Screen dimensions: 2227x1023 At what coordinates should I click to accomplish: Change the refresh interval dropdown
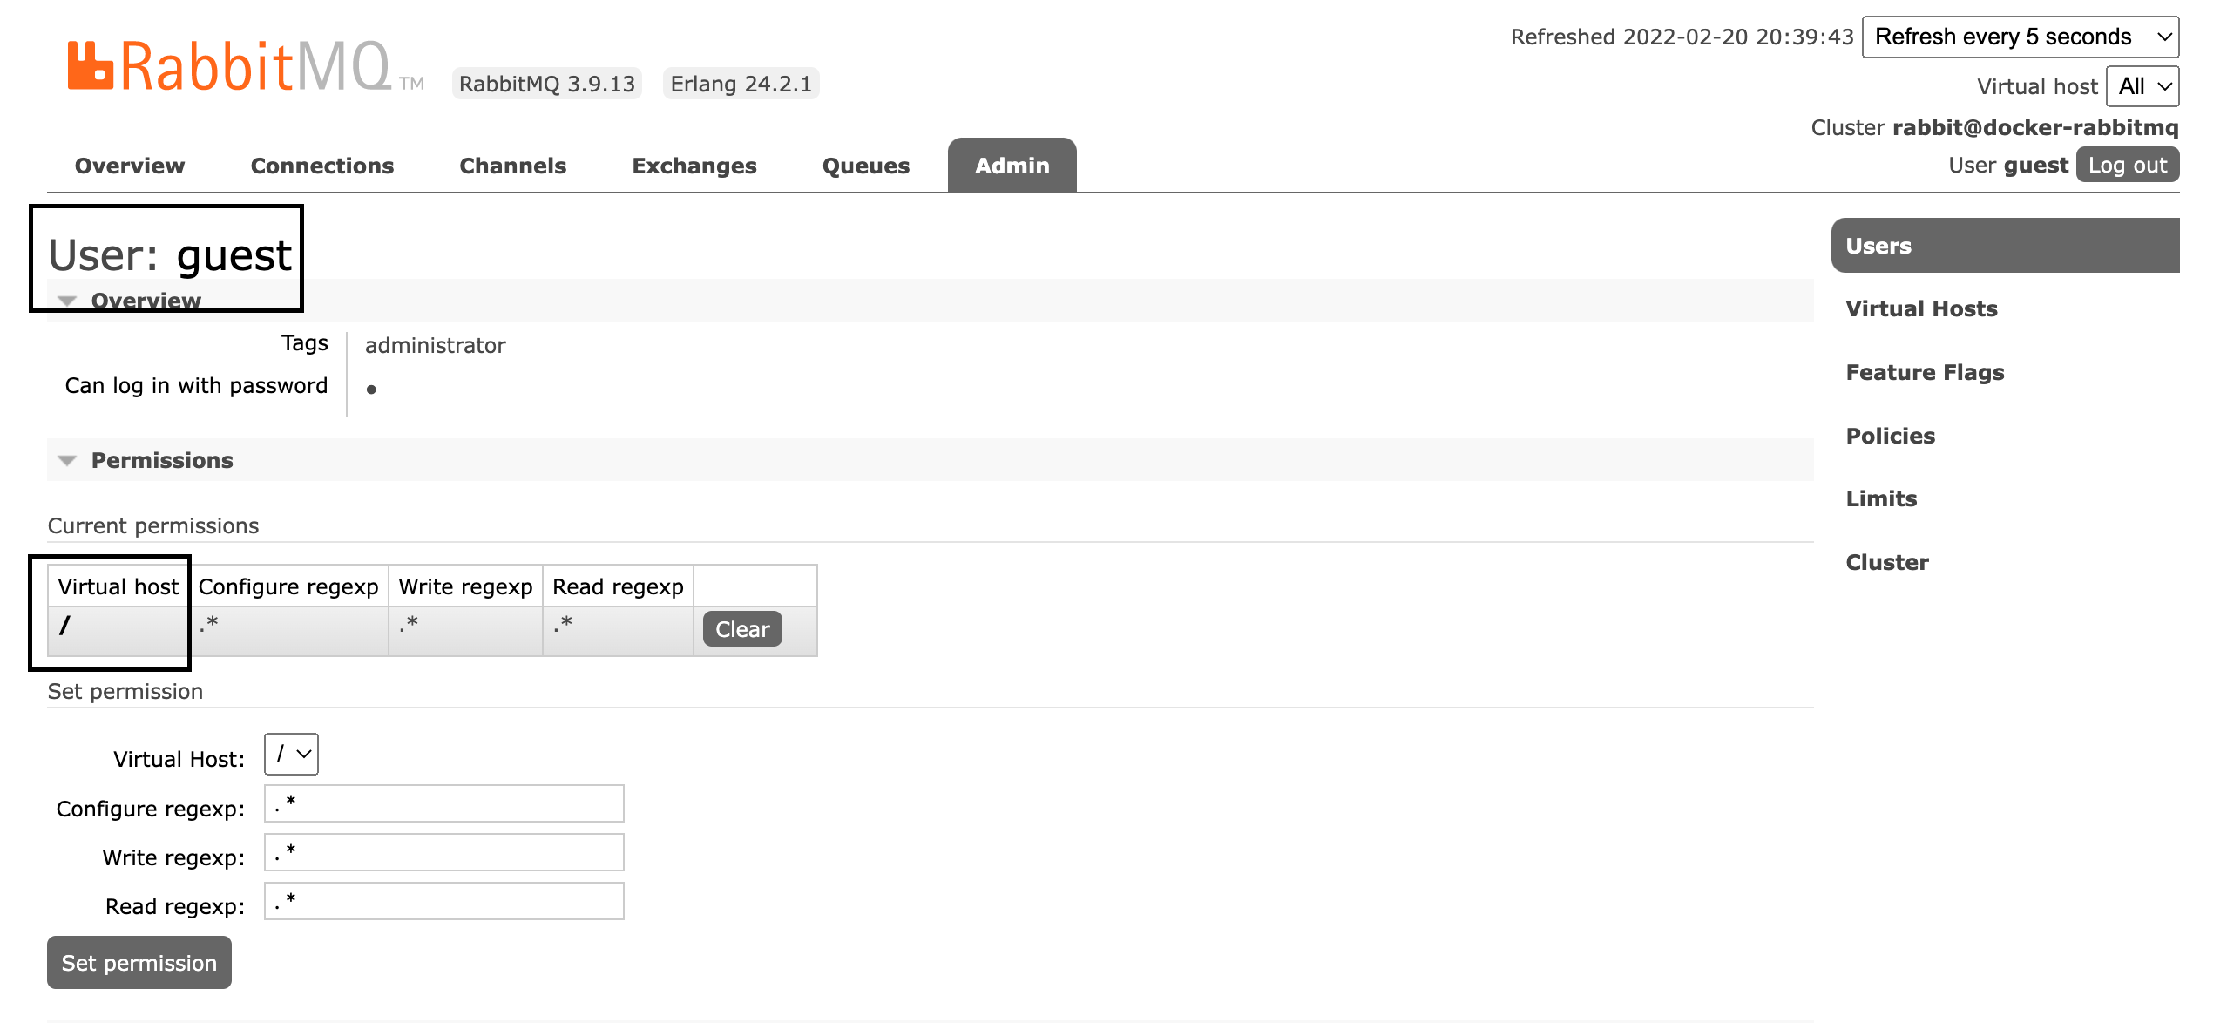coord(2020,37)
